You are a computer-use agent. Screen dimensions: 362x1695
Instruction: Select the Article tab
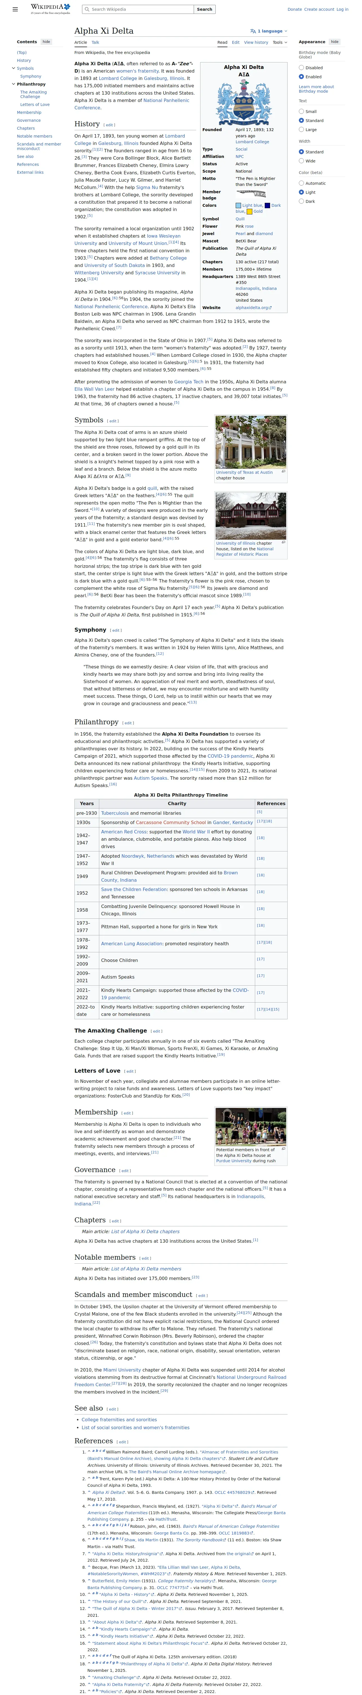click(x=81, y=42)
